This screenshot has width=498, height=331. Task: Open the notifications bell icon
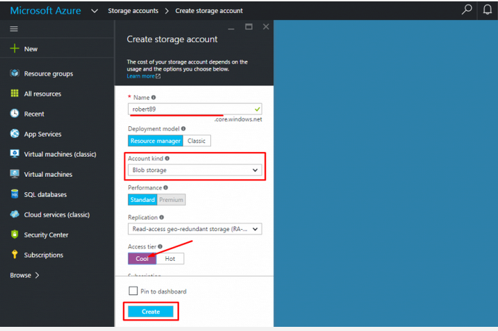[488, 10]
